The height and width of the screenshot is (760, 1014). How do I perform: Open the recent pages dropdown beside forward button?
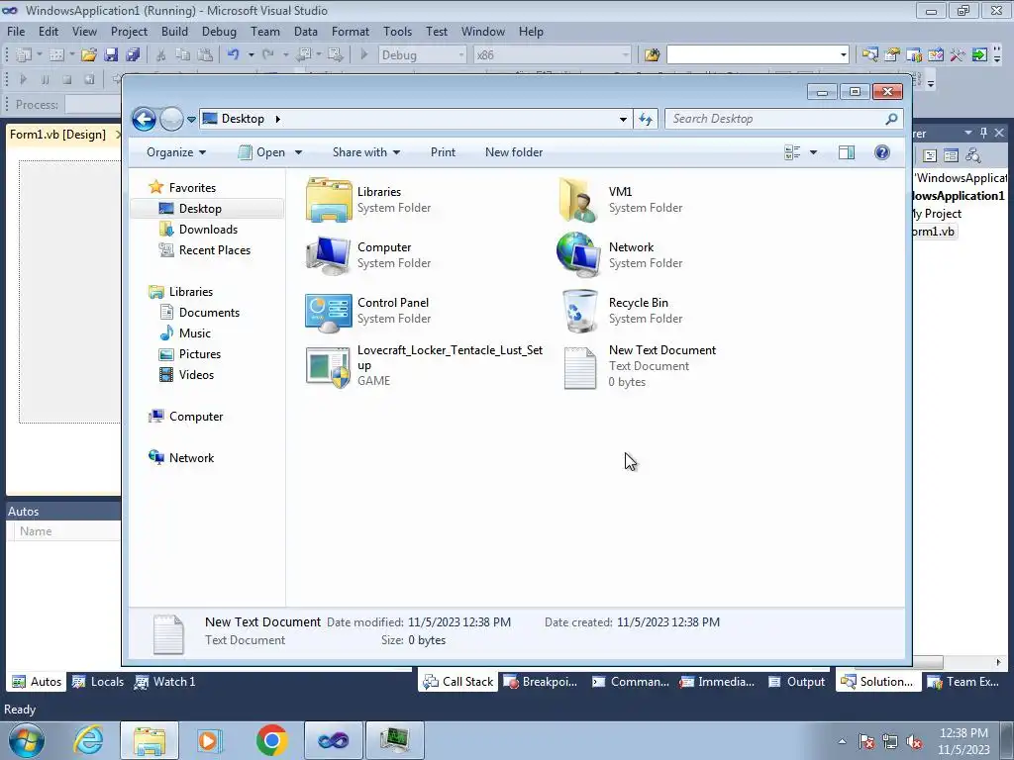pos(191,120)
